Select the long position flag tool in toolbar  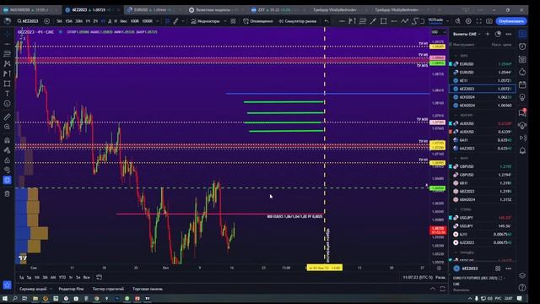click(352, 21)
